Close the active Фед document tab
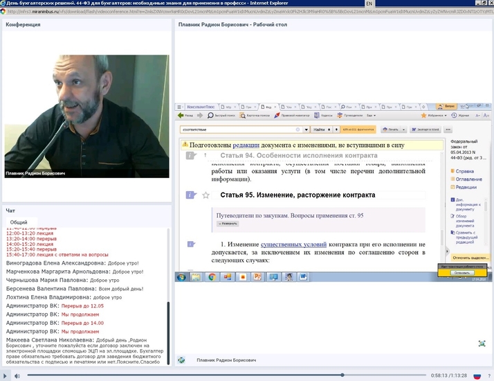 [275, 107]
